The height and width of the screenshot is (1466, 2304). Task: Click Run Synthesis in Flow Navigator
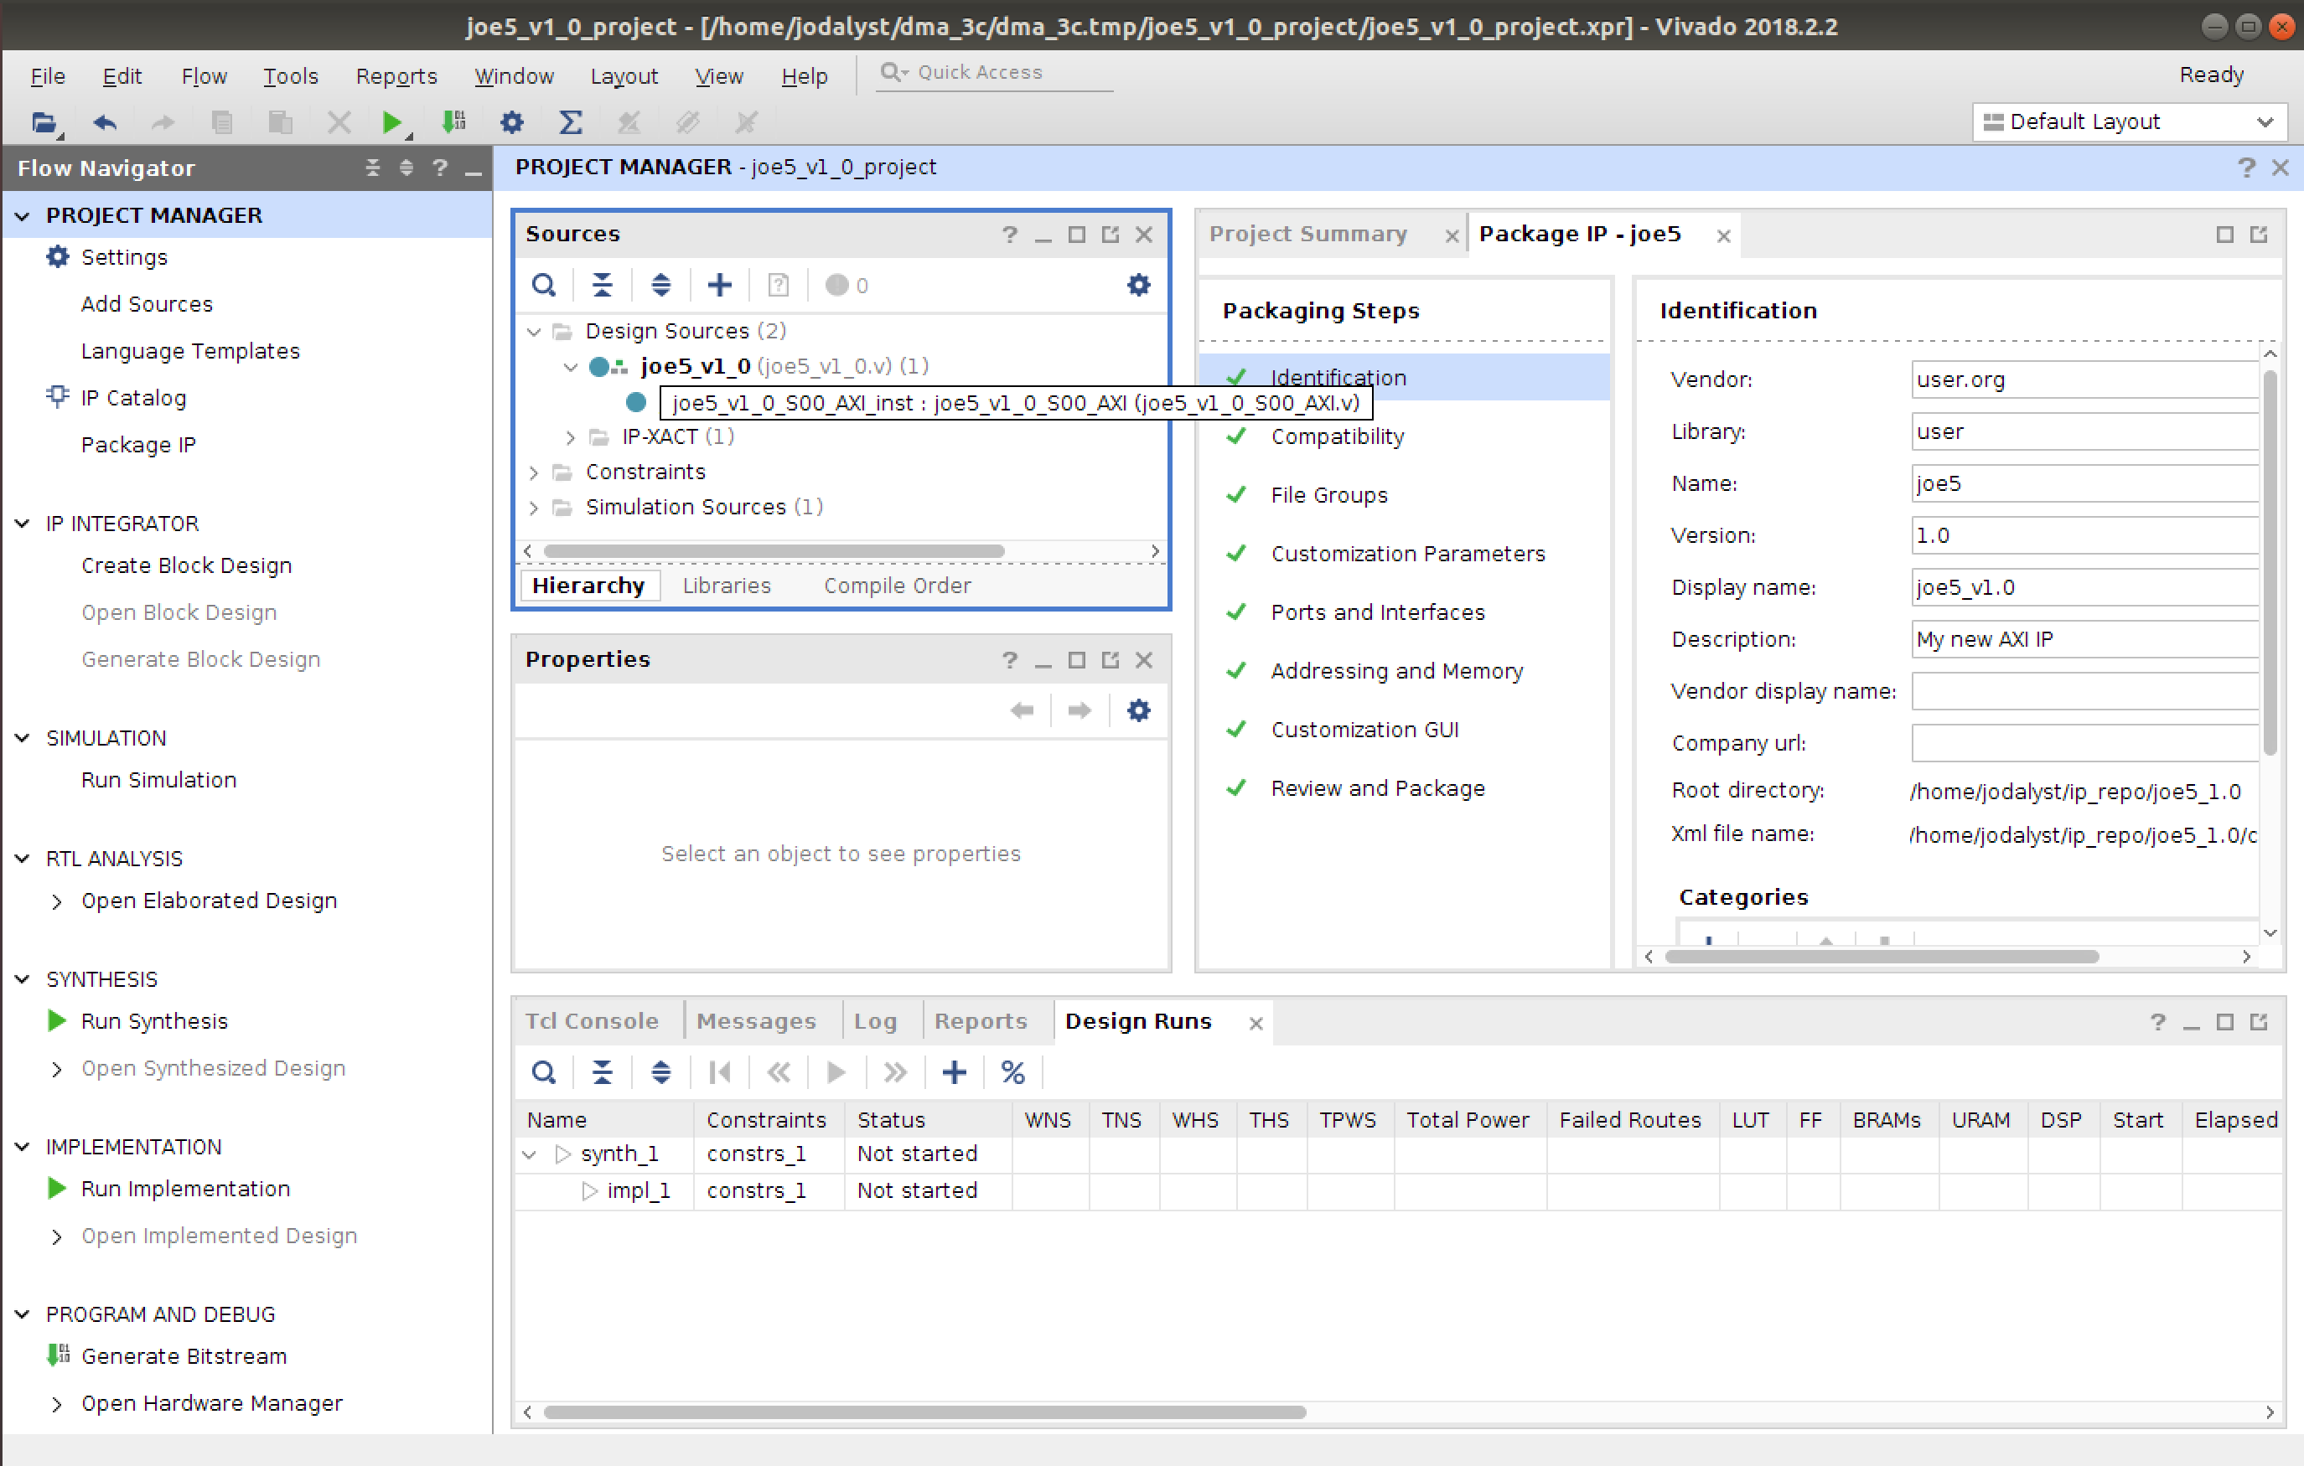click(x=154, y=1021)
